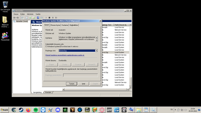
Task: Click the Refresh toolbar icon in Hizmetler
Action: 30,18
